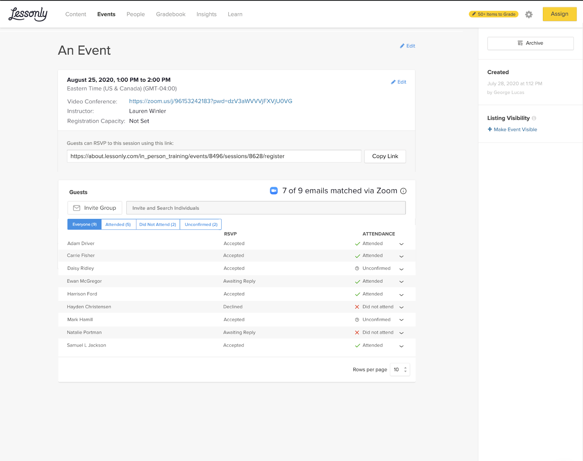The height and width of the screenshot is (461, 583).
Task: Edit the event title
Action: (407, 46)
